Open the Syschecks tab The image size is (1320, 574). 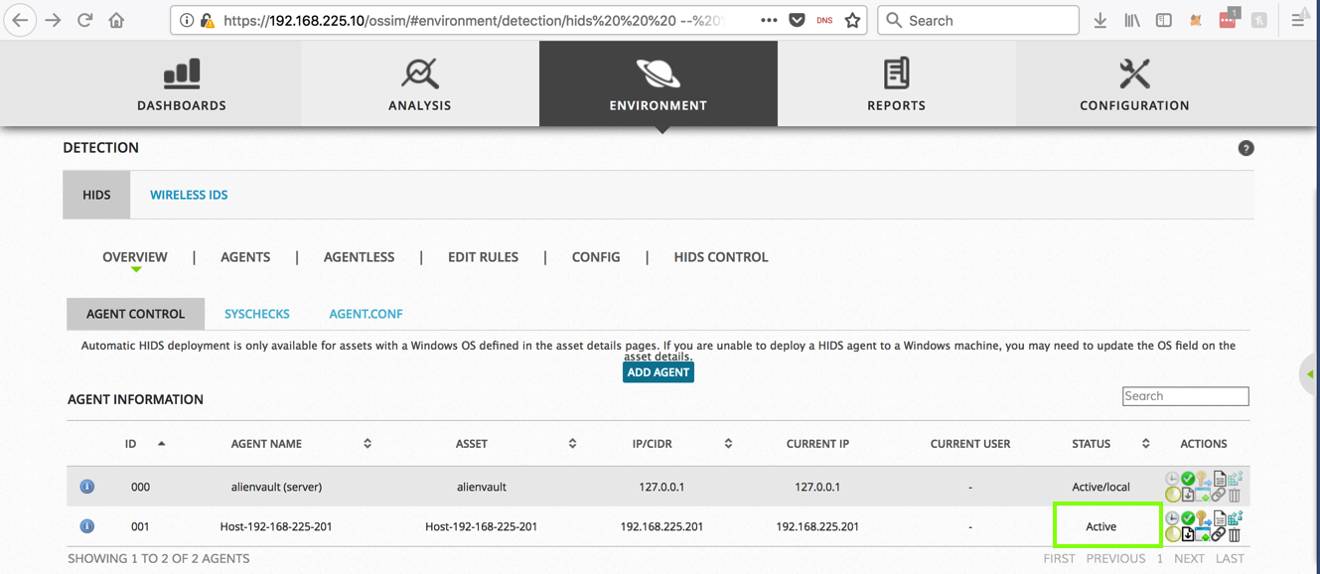point(256,314)
